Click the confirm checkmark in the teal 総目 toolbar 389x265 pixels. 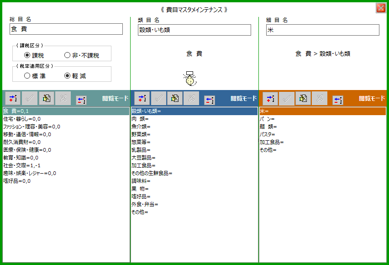tap(30, 98)
